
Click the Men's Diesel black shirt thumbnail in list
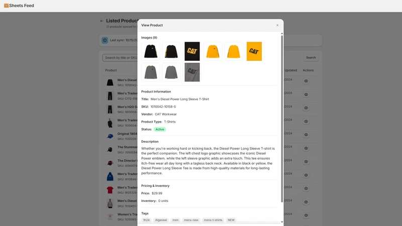pyautogui.click(x=110, y=82)
